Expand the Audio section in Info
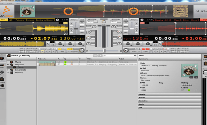The height and width of the screenshot is (125, 207). coord(169,104)
